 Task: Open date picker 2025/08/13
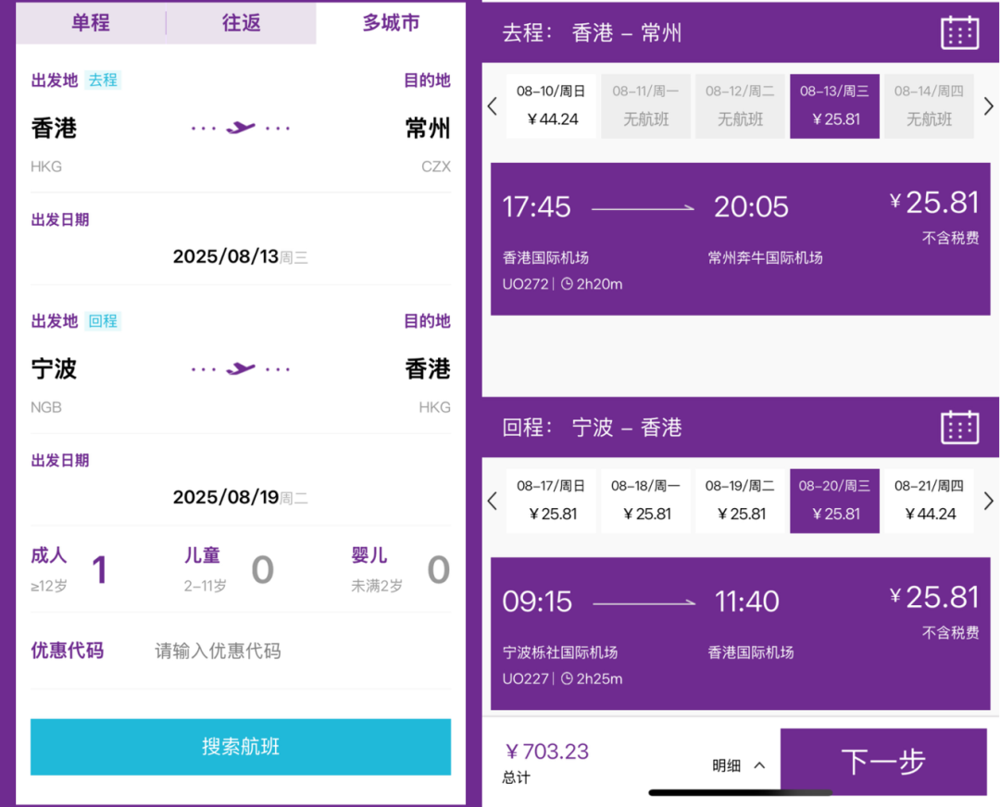click(x=241, y=256)
